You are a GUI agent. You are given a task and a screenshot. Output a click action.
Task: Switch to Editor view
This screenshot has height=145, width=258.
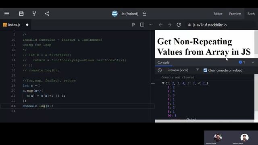coord(218,14)
